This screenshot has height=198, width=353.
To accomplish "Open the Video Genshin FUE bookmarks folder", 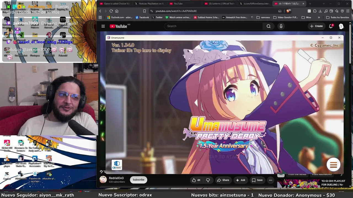I will point(286,17).
